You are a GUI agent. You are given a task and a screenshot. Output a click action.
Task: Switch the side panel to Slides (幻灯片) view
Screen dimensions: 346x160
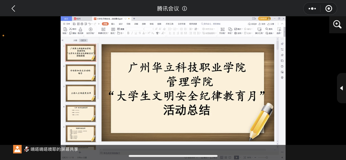click(83, 40)
